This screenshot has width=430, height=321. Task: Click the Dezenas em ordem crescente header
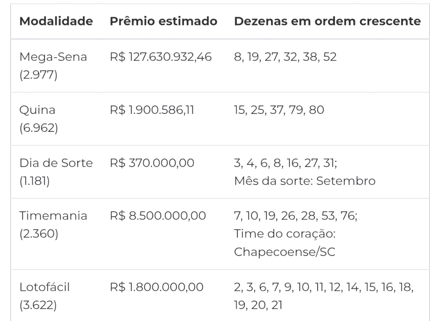(327, 21)
